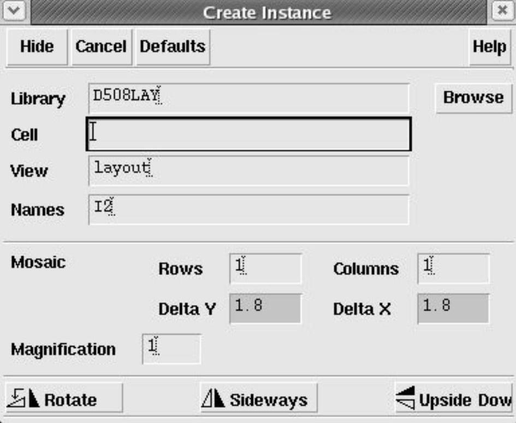Click the Mosaic Columns field
The image size is (516, 423).
point(453,269)
